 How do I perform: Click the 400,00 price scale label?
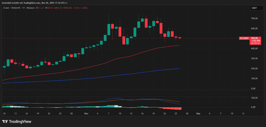[x=254, y=48]
